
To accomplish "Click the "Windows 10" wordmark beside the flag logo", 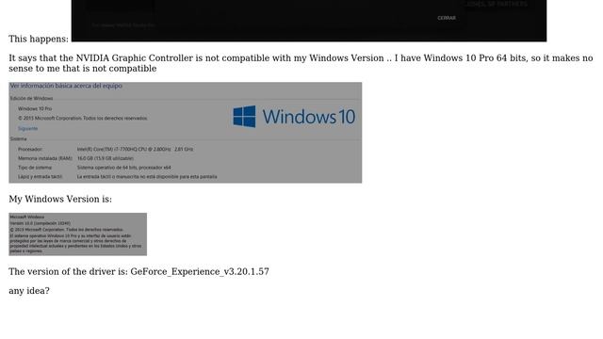I will (x=309, y=117).
